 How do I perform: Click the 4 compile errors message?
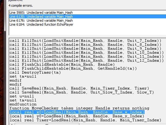coord(21,6)
